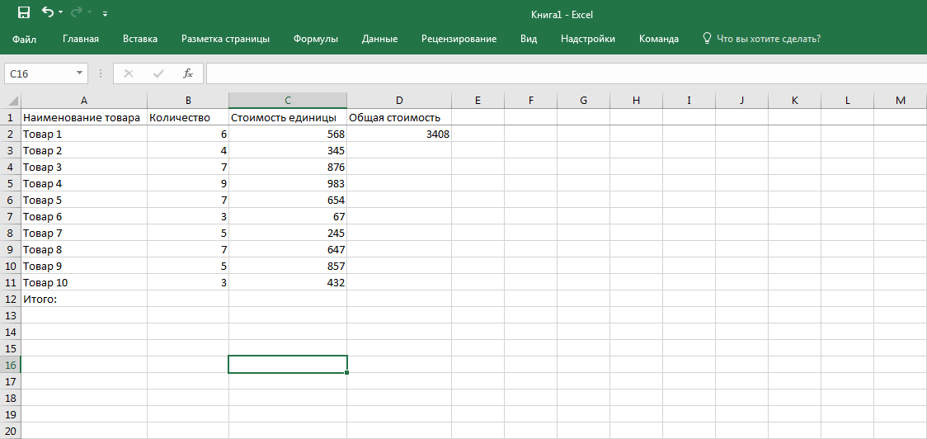The image size is (927, 439).
Task: Expand the Undo history dropdown arrow
Action: tap(60, 14)
